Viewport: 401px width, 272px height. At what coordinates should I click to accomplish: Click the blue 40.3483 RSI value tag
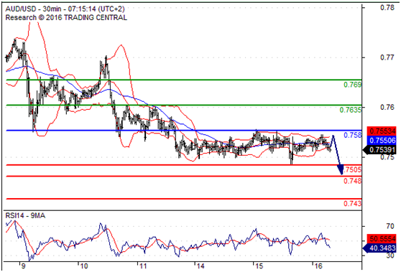point(379,248)
